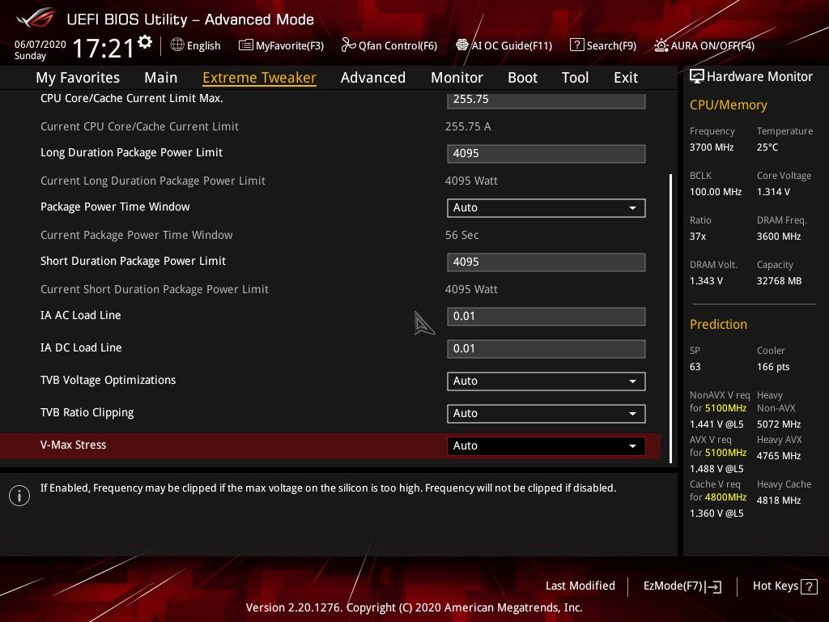The width and height of the screenshot is (829, 622).
Task: Open the Monitor tab
Action: coord(457,77)
